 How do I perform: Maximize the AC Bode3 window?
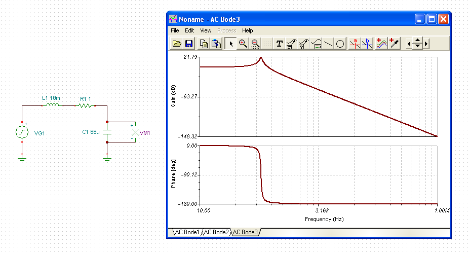tap(432, 19)
